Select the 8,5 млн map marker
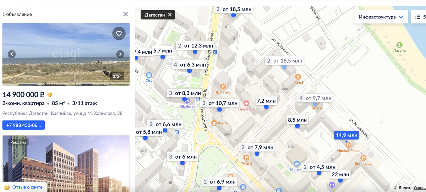 click(297, 120)
